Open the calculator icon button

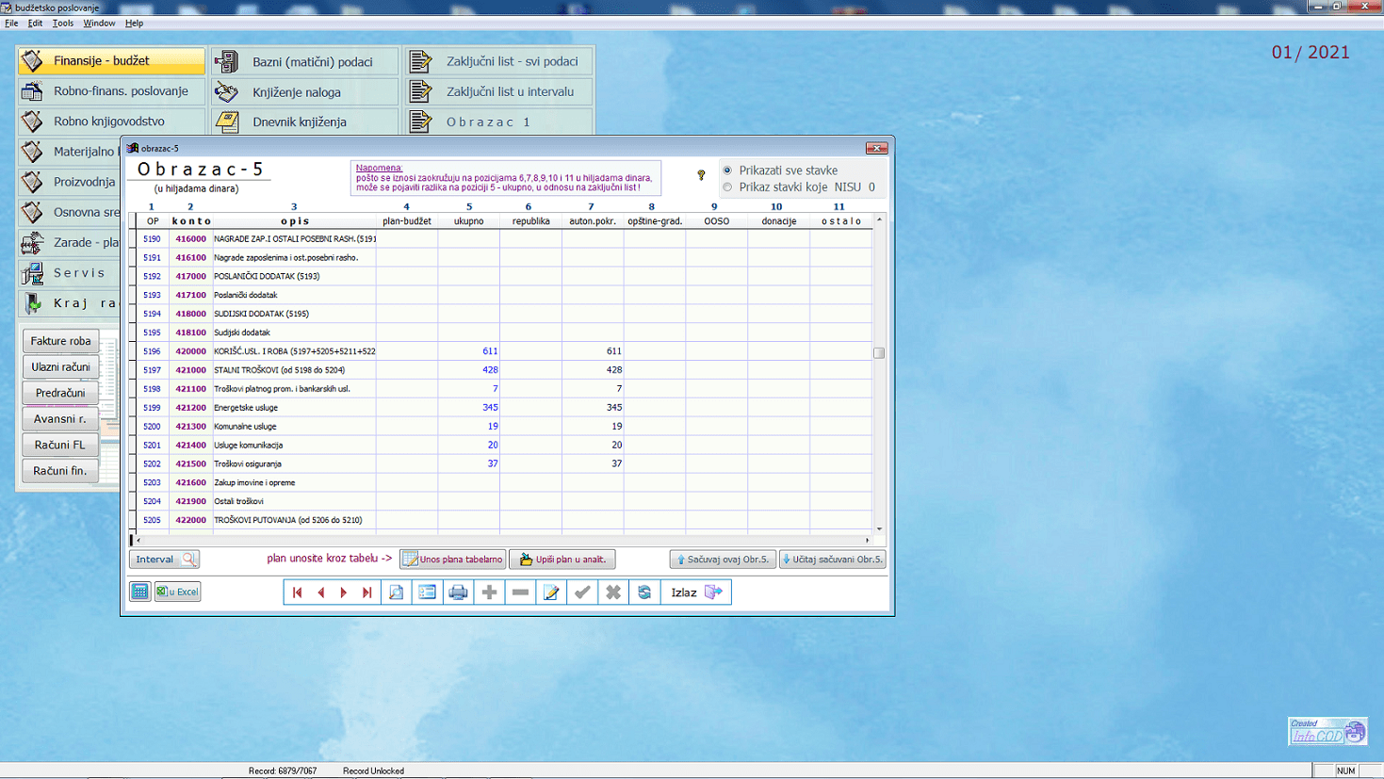[139, 592]
